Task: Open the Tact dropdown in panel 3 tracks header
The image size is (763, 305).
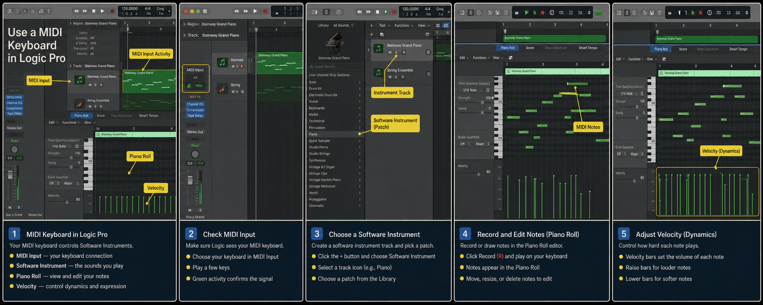Action: pos(384,25)
